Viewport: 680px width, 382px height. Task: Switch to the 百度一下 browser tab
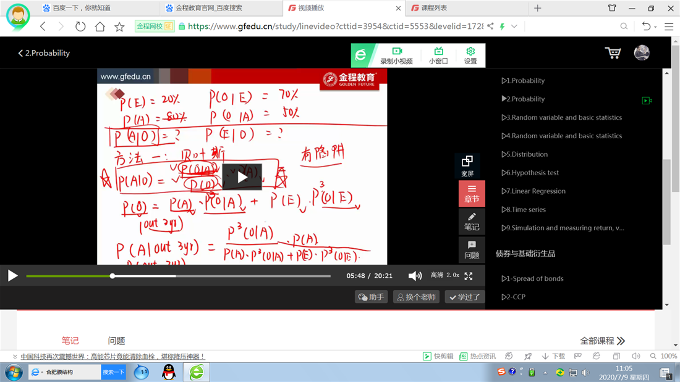(x=98, y=8)
